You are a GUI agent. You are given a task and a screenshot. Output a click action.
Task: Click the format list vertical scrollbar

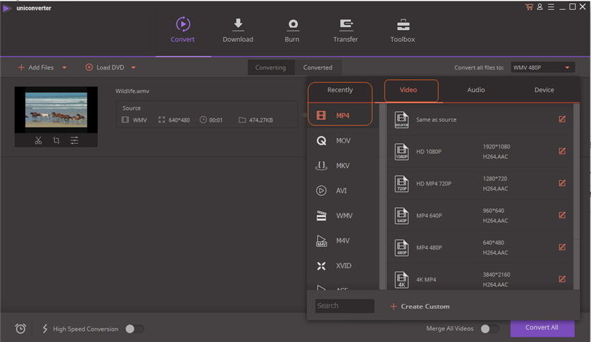tap(382, 197)
